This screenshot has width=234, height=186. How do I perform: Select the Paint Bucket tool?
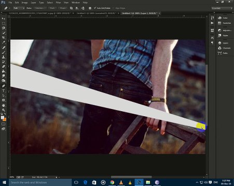[4, 71]
